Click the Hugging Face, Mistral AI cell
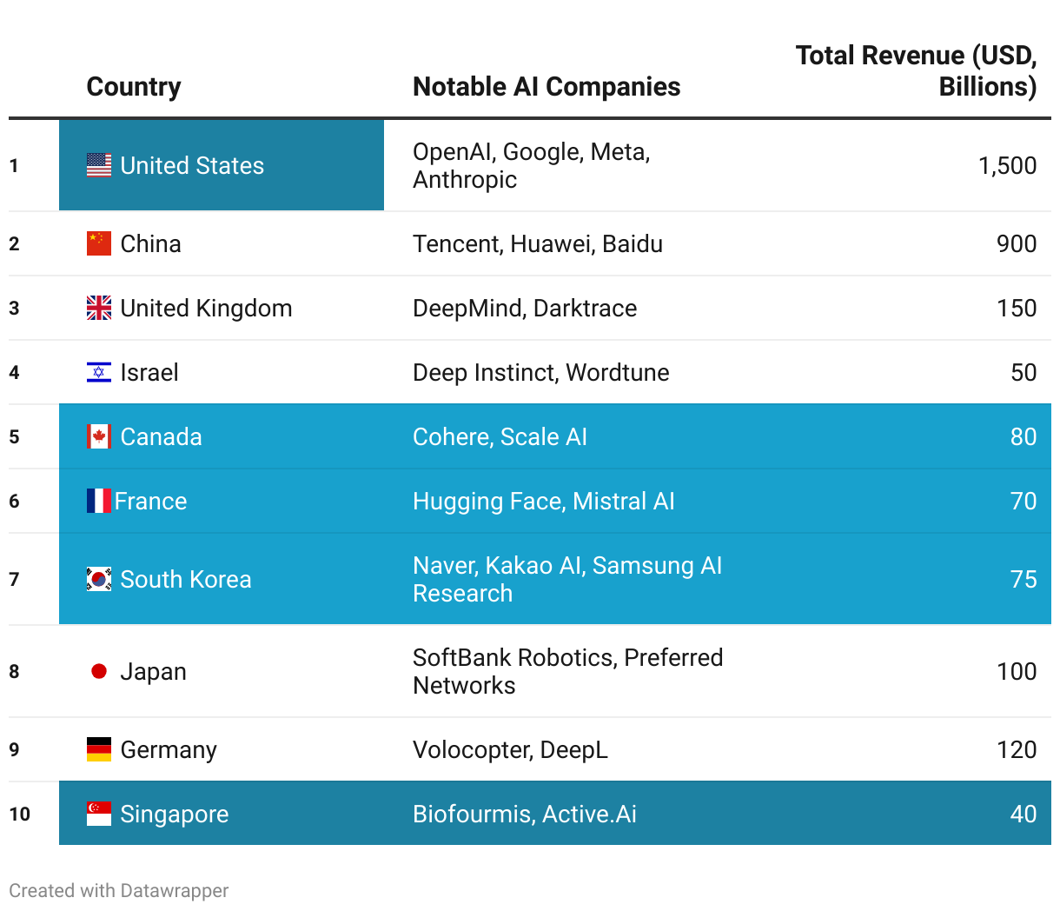The image size is (1060, 911). [x=544, y=501]
